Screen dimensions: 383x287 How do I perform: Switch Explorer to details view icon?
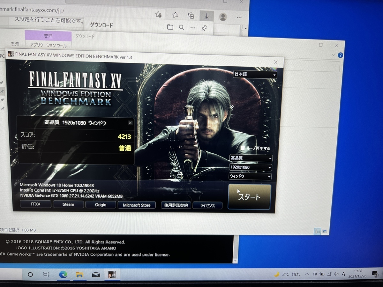pos(317,231)
